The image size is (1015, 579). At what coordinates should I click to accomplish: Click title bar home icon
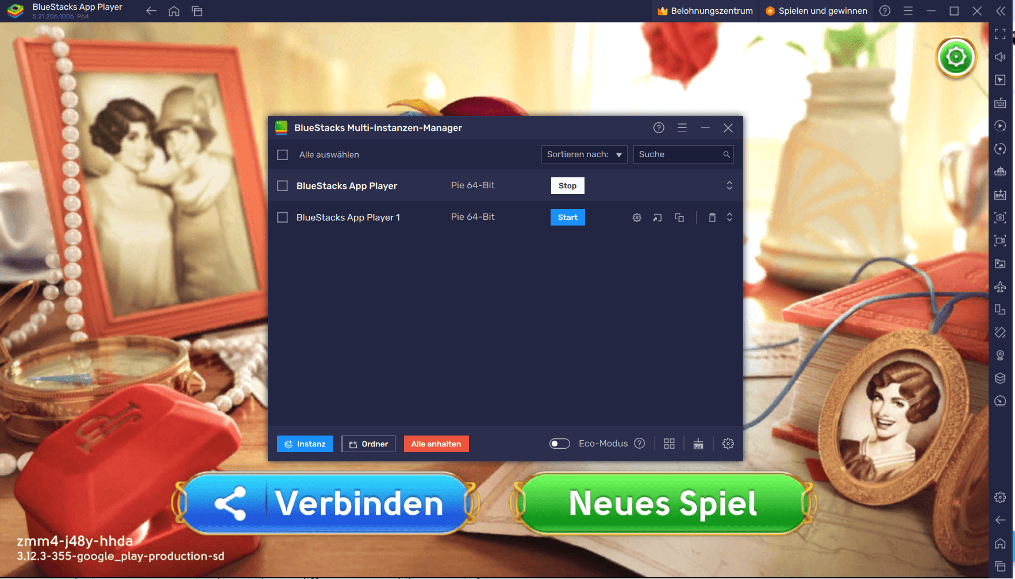[x=174, y=11]
